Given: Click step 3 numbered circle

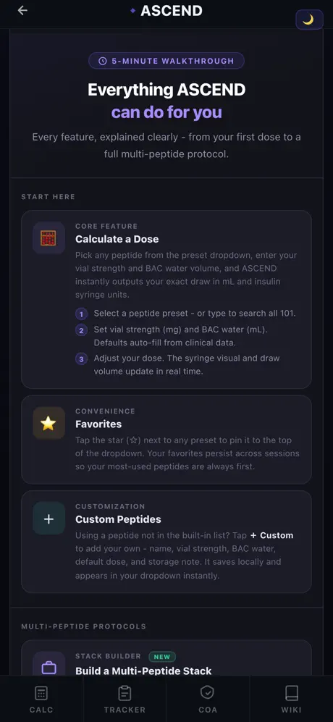Looking at the screenshot, I should [82, 359].
